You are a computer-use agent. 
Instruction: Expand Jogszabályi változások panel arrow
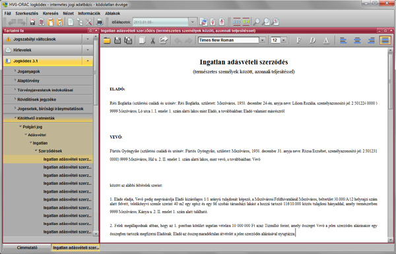pos(88,39)
